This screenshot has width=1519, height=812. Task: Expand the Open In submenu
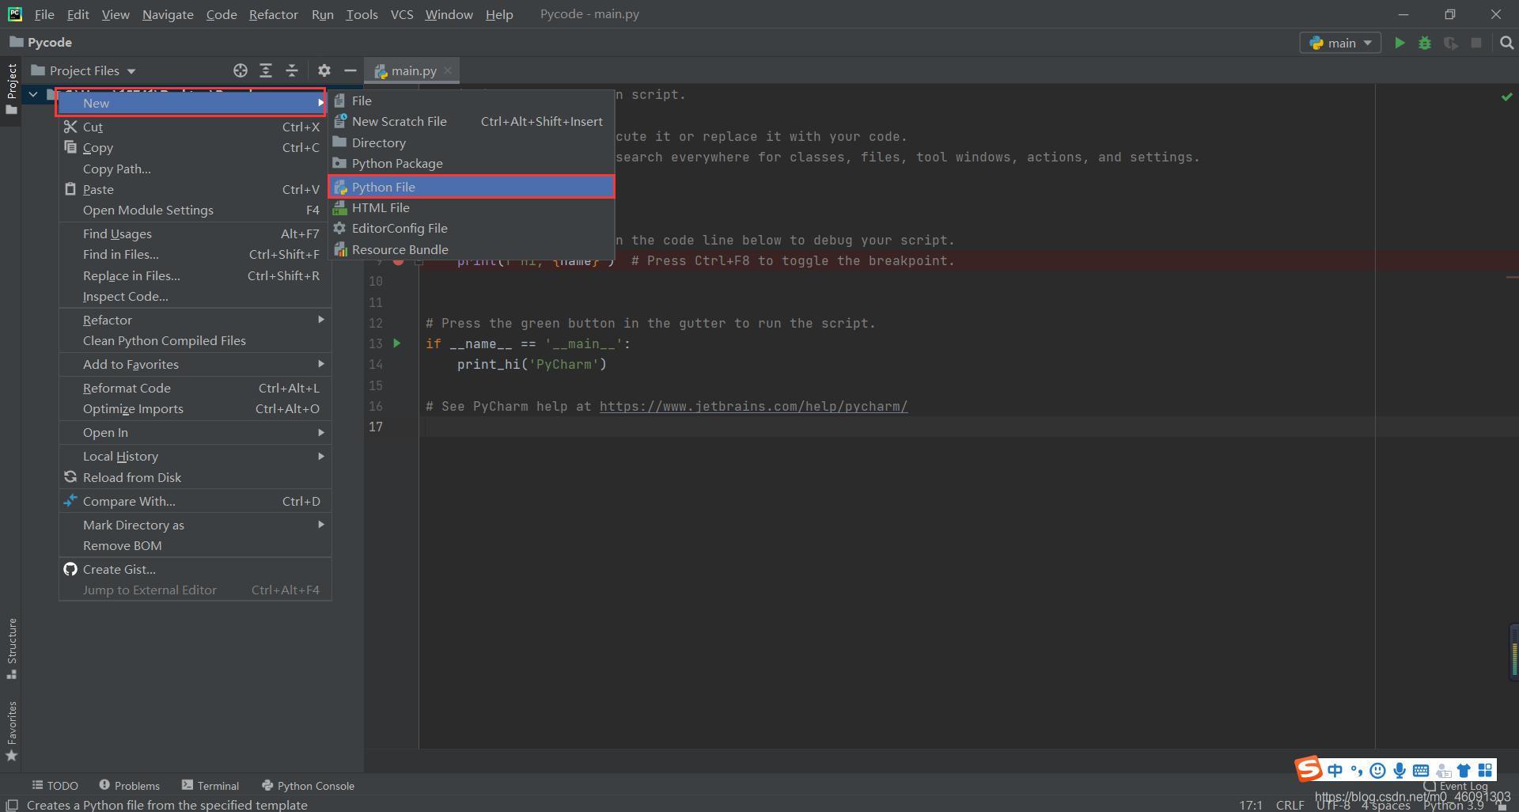pos(195,432)
